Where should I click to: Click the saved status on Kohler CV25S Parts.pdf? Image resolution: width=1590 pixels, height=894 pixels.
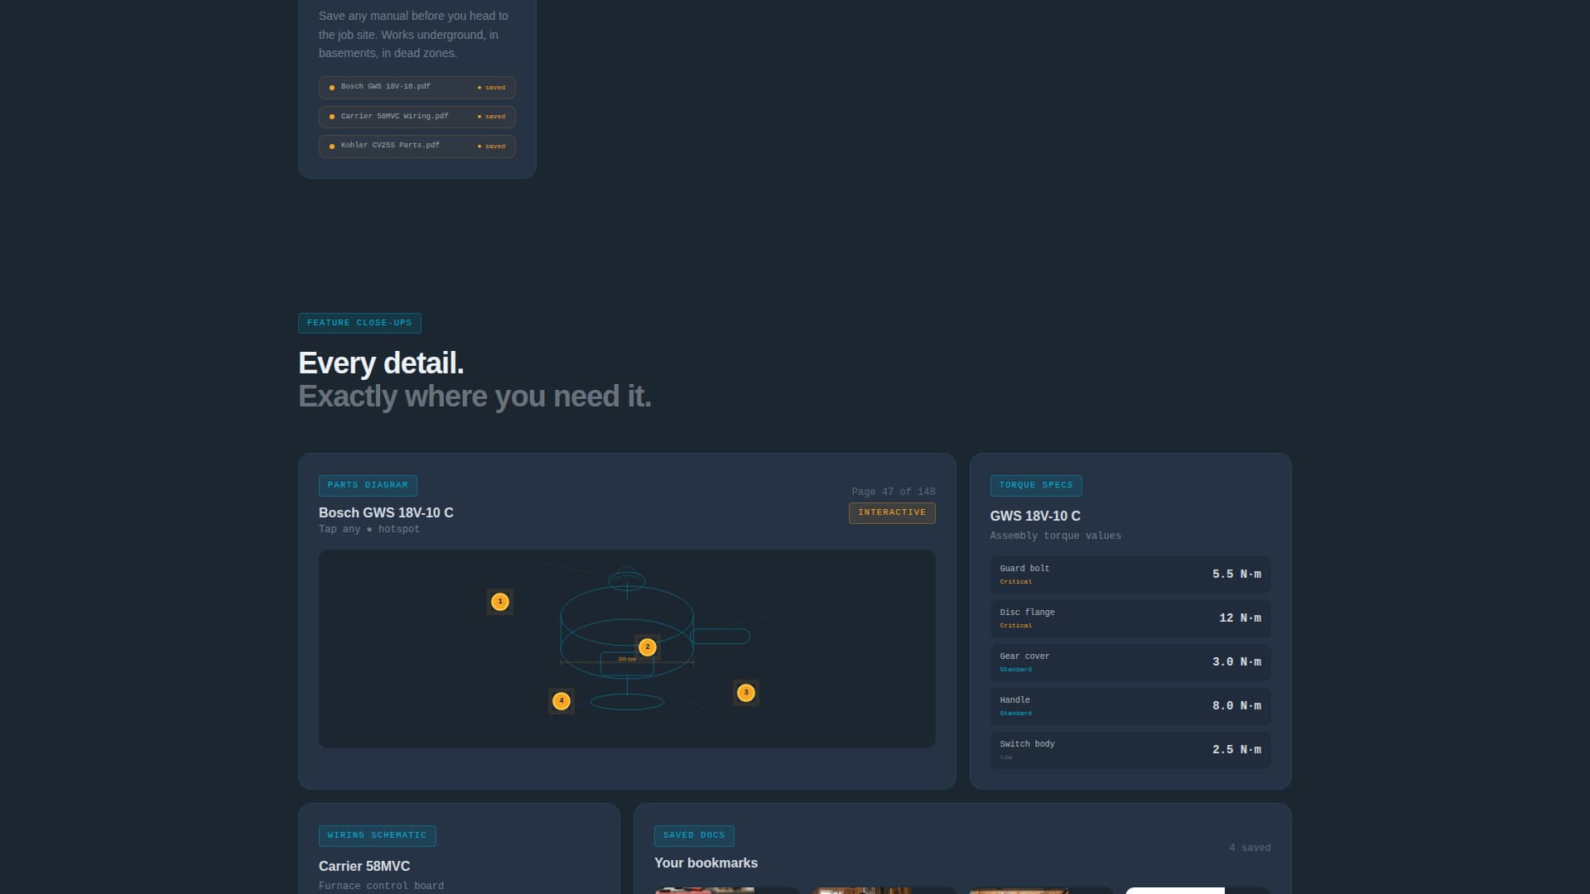[x=492, y=147]
